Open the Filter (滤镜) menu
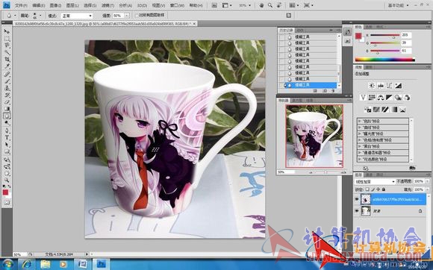 (x=108, y=5)
